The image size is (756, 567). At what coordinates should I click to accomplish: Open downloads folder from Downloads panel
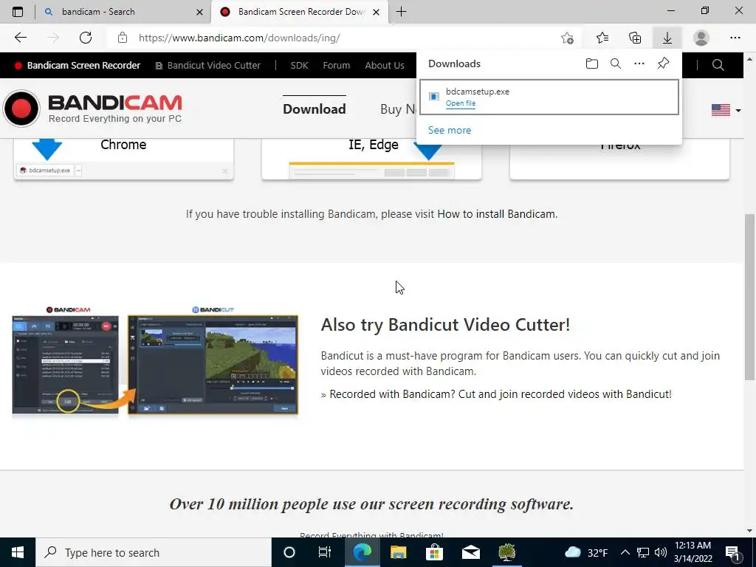pos(592,63)
